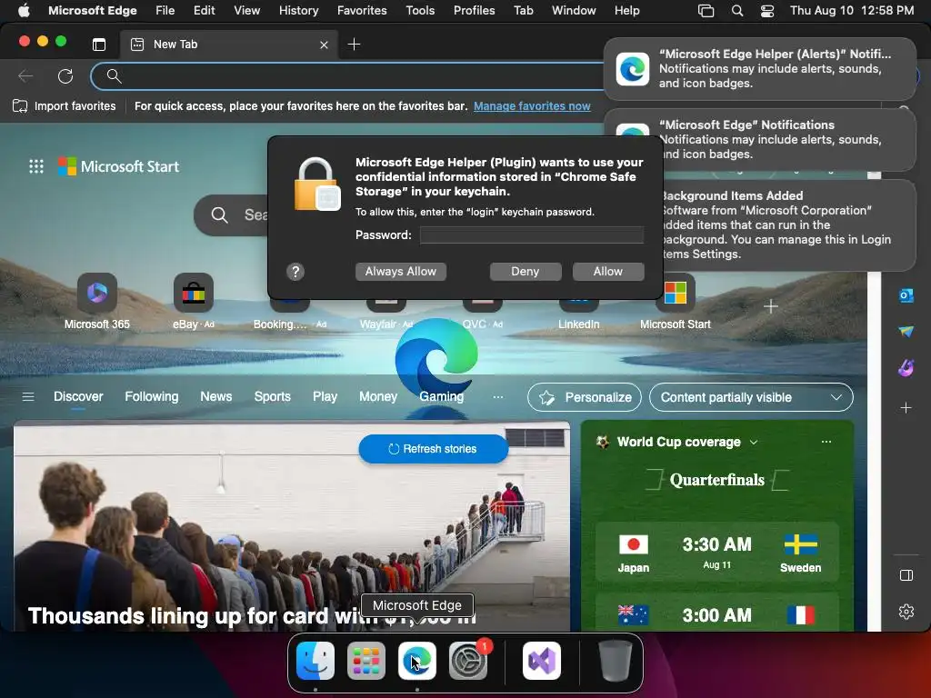
Task: Open Launchpad from the Dock
Action: (x=365, y=661)
